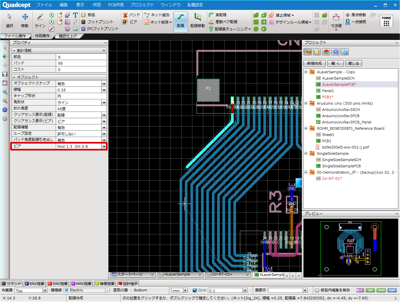Switch to the 確認仕上げ ribbon tab

(x=68, y=36)
